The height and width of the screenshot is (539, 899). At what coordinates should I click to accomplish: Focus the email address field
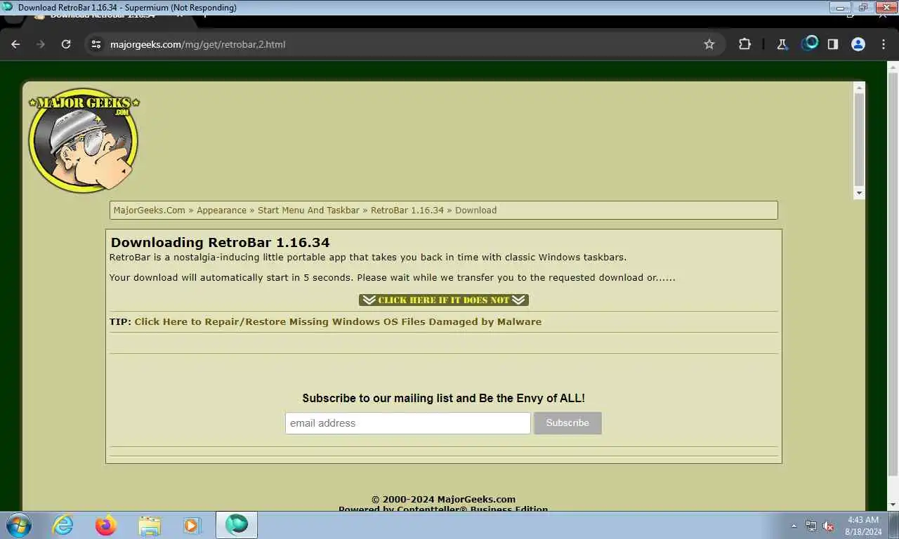407,423
